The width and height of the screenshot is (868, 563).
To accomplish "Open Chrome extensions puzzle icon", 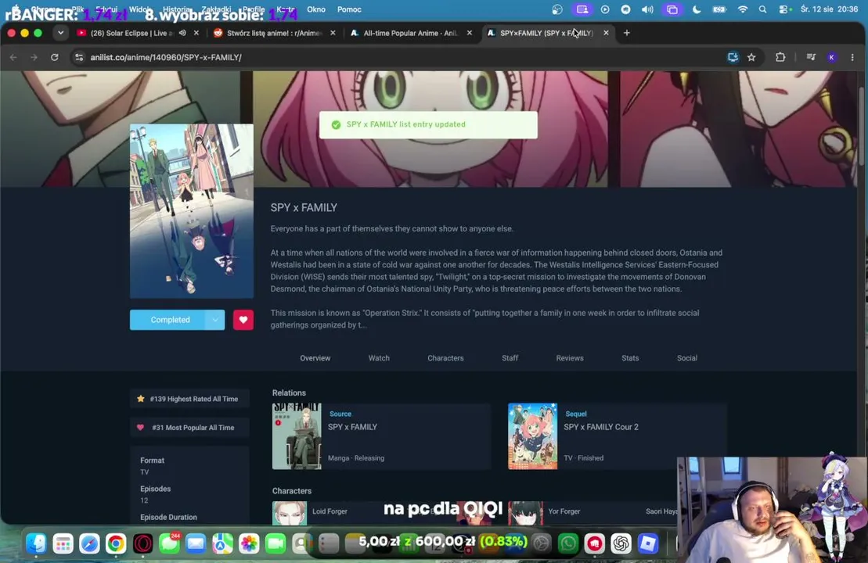I will 780,57.
